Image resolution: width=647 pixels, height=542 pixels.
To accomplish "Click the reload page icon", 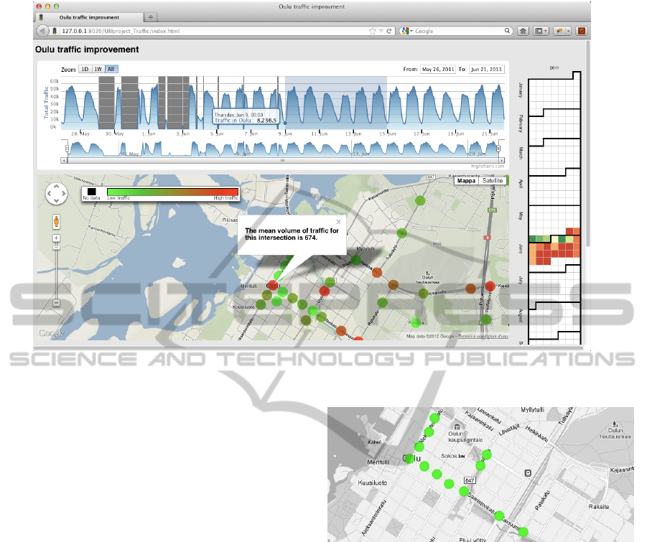I will (389, 31).
